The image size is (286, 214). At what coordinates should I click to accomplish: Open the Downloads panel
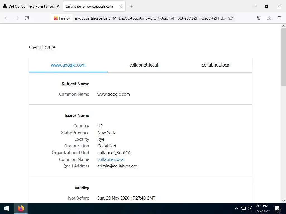pos(269,18)
